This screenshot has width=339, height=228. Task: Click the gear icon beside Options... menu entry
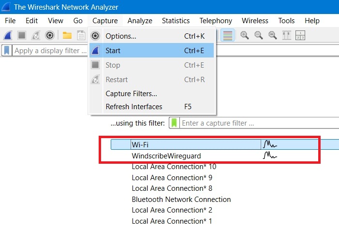[x=95, y=36]
